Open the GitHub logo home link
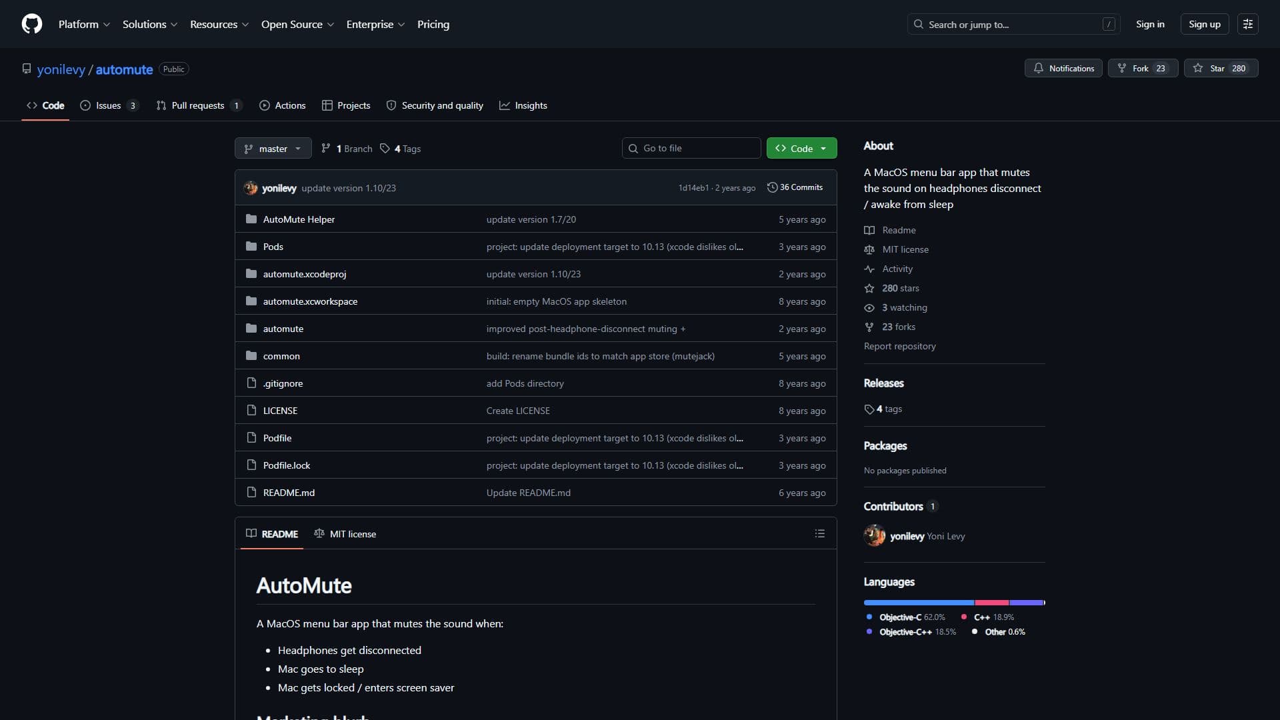The image size is (1280, 720). coord(32,24)
